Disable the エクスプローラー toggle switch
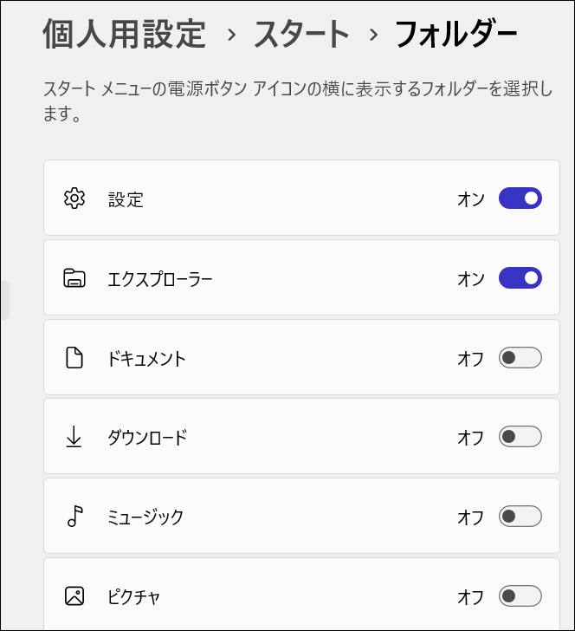The image size is (575, 631). coord(520,278)
